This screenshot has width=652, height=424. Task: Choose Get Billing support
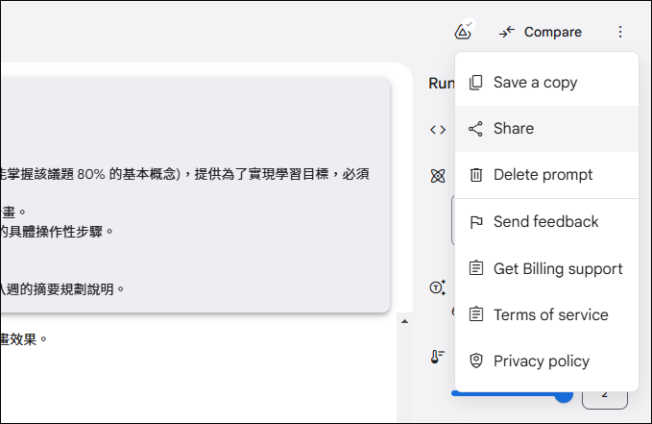557,269
